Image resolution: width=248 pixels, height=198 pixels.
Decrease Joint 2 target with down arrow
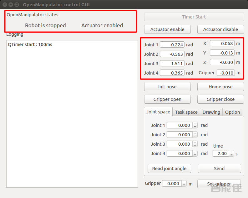pyautogui.click(x=195, y=136)
